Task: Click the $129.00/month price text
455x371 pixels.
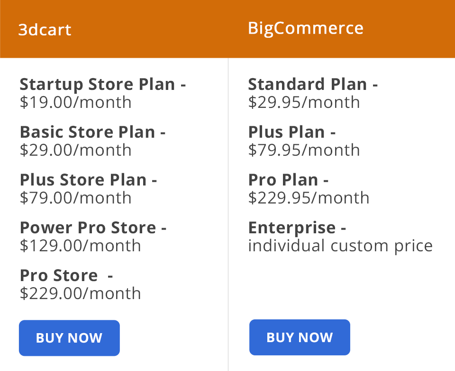Action: point(80,246)
